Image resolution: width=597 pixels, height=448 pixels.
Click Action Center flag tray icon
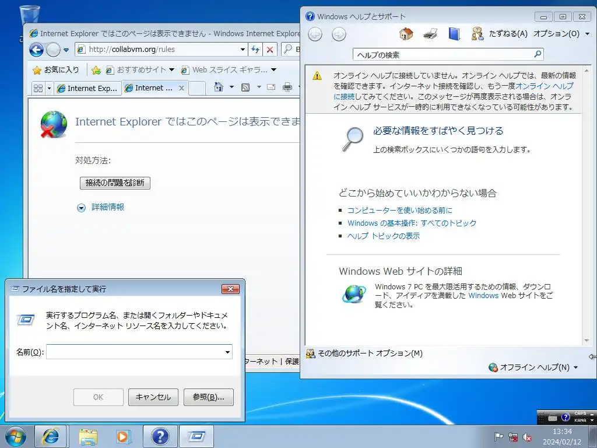click(x=498, y=437)
